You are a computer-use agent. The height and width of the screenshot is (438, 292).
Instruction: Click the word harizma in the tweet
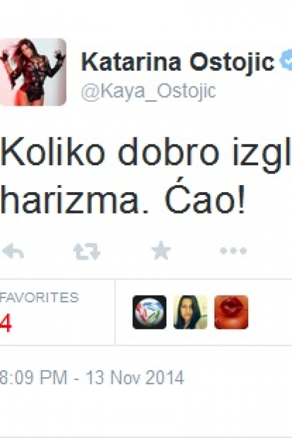tap(70, 199)
